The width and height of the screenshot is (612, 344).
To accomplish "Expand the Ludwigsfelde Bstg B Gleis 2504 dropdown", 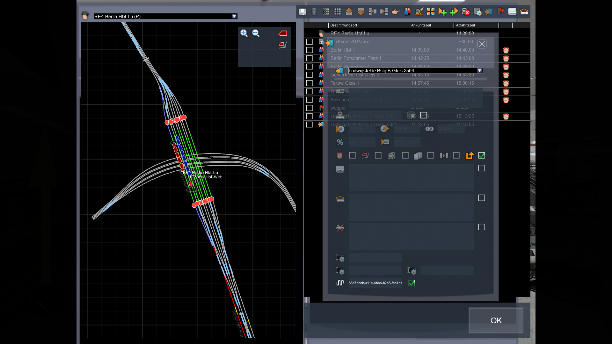I will click(x=480, y=70).
